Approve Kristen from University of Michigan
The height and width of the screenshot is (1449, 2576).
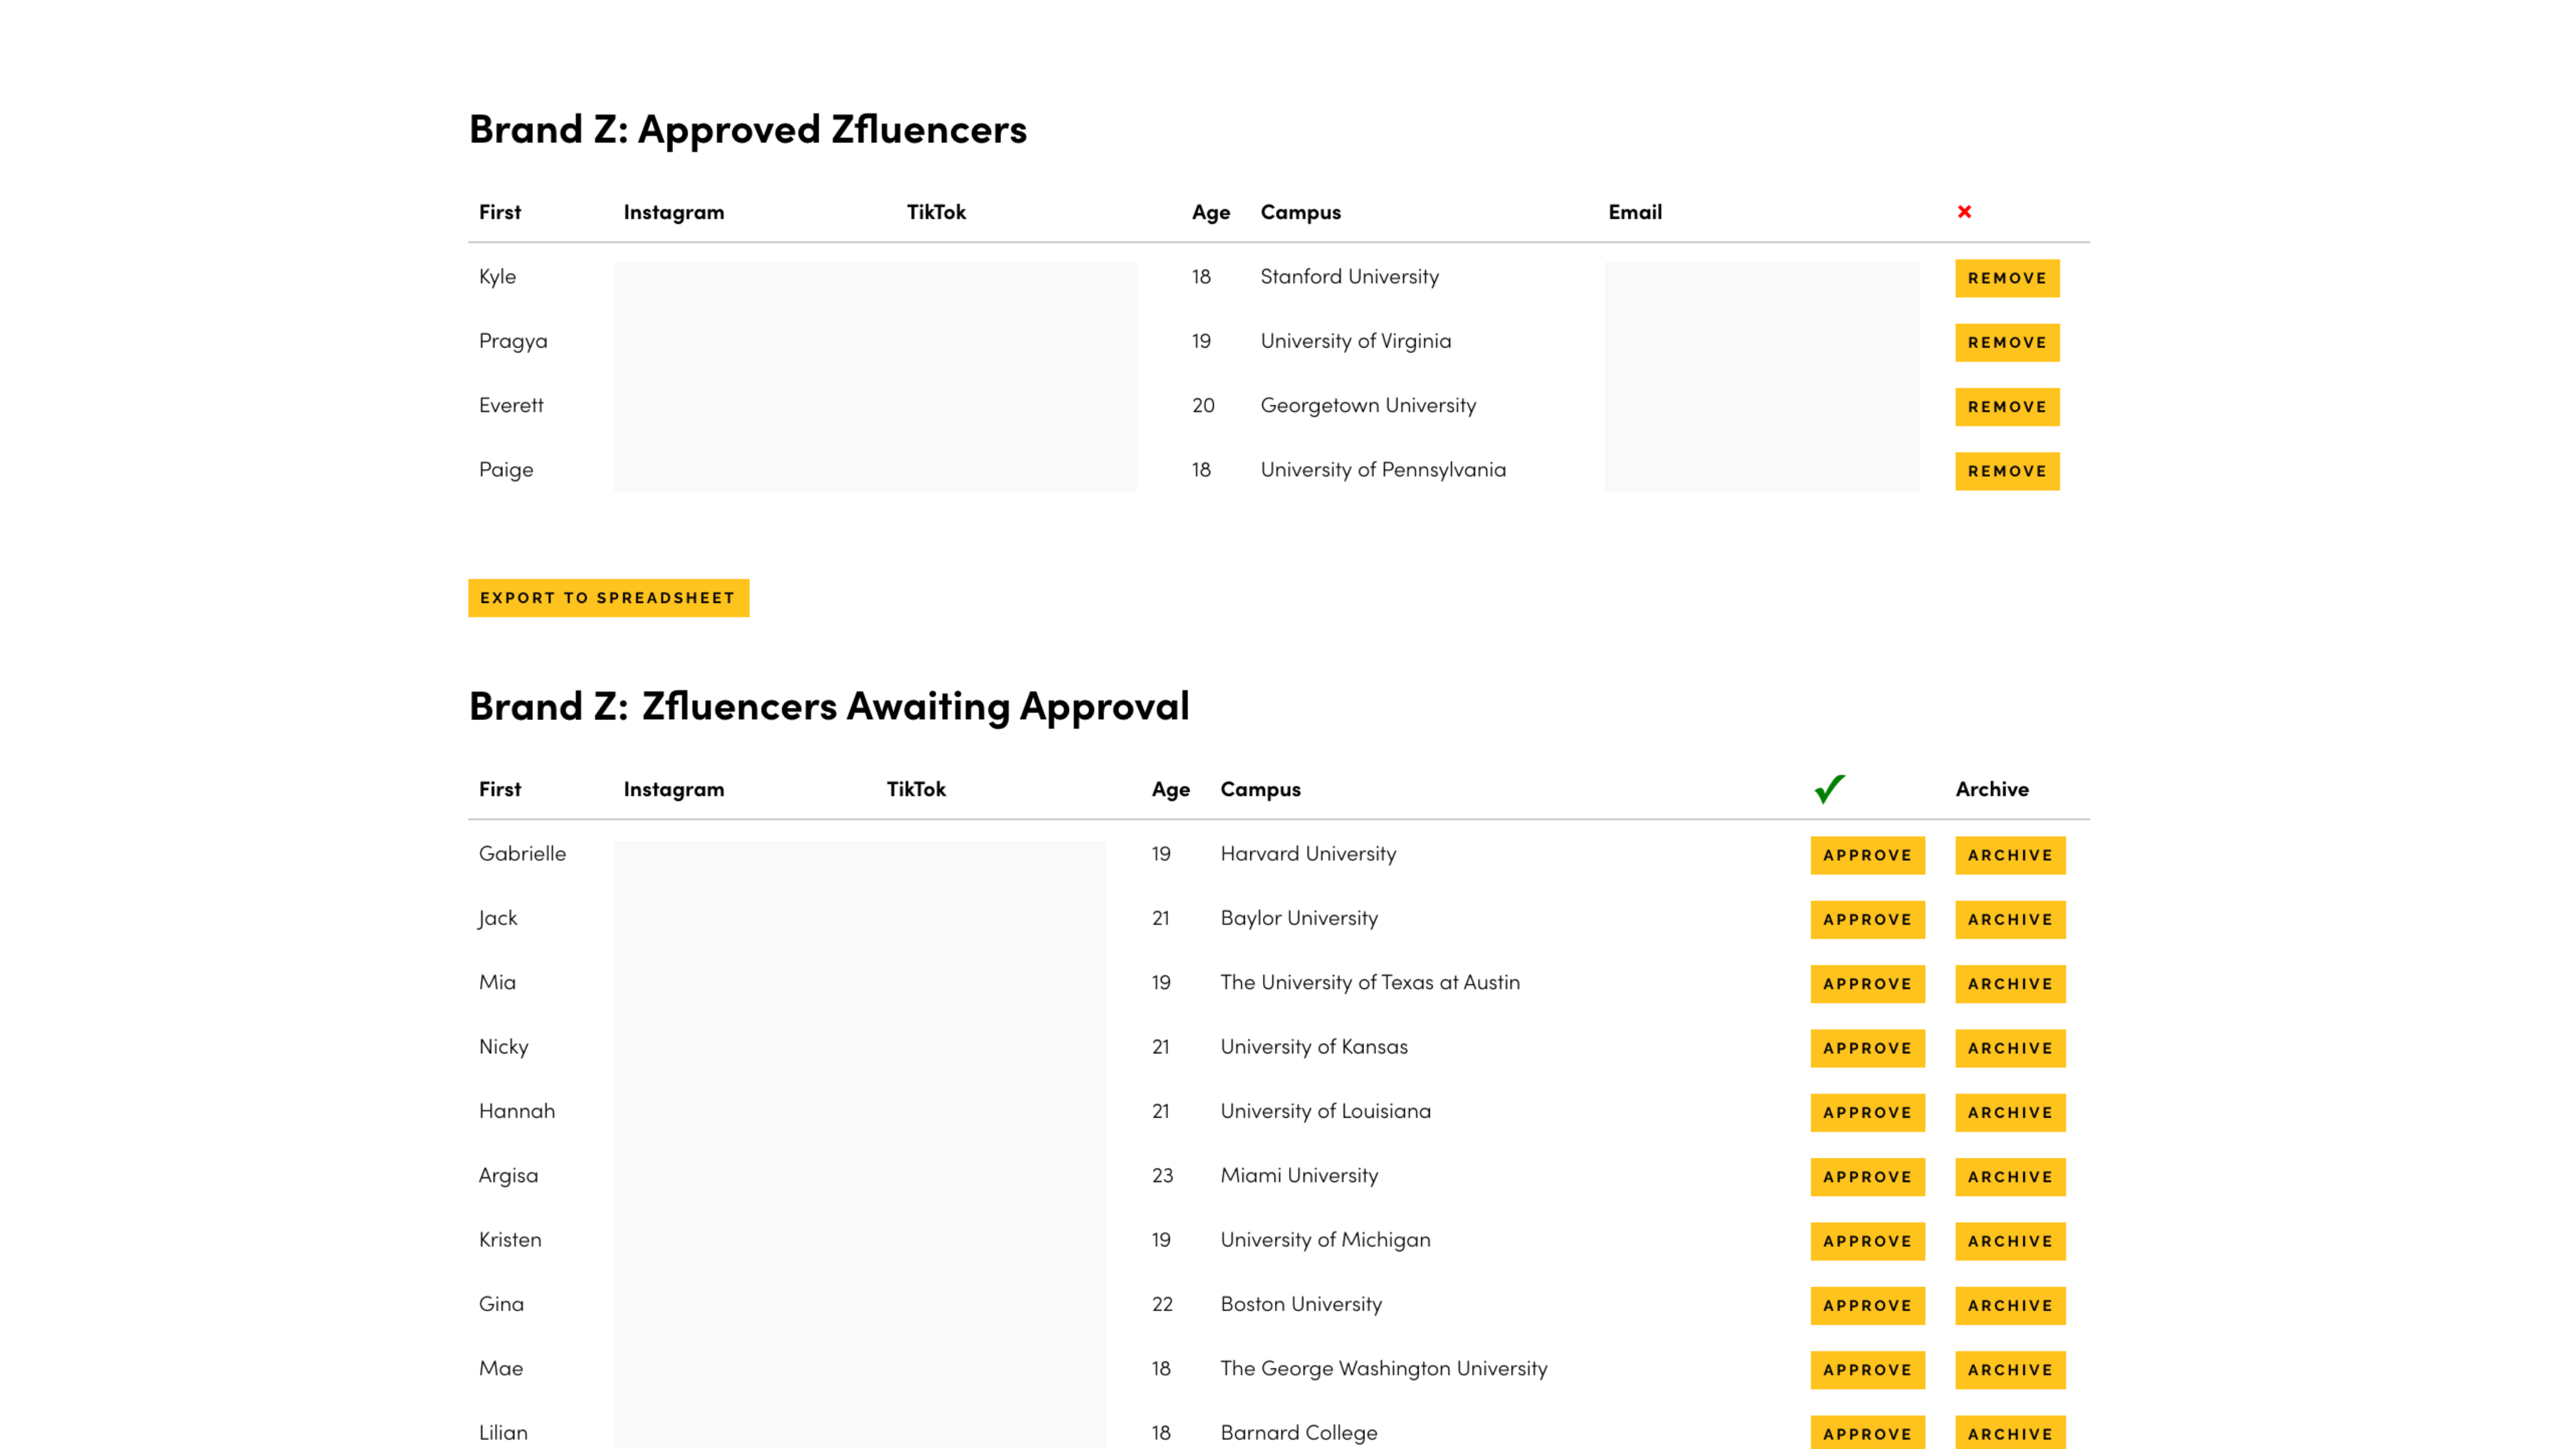point(1867,1241)
